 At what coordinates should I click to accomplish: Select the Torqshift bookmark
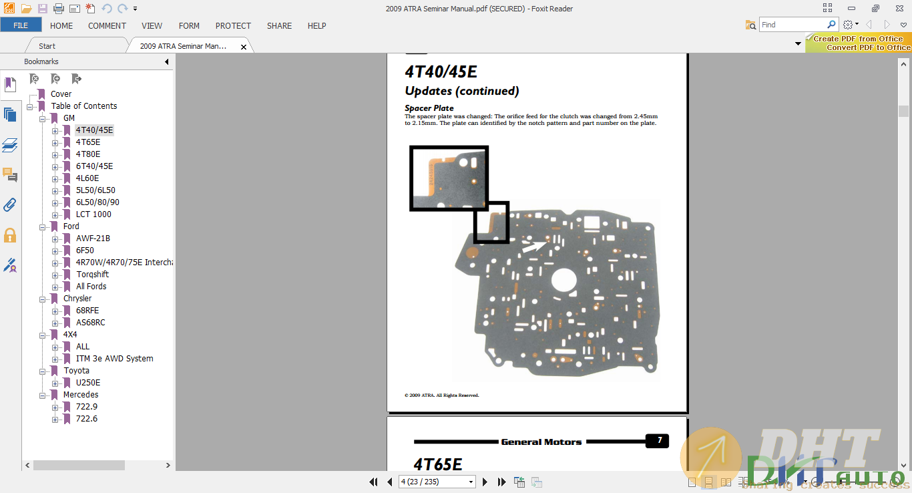pyautogui.click(x=92, y=275)
